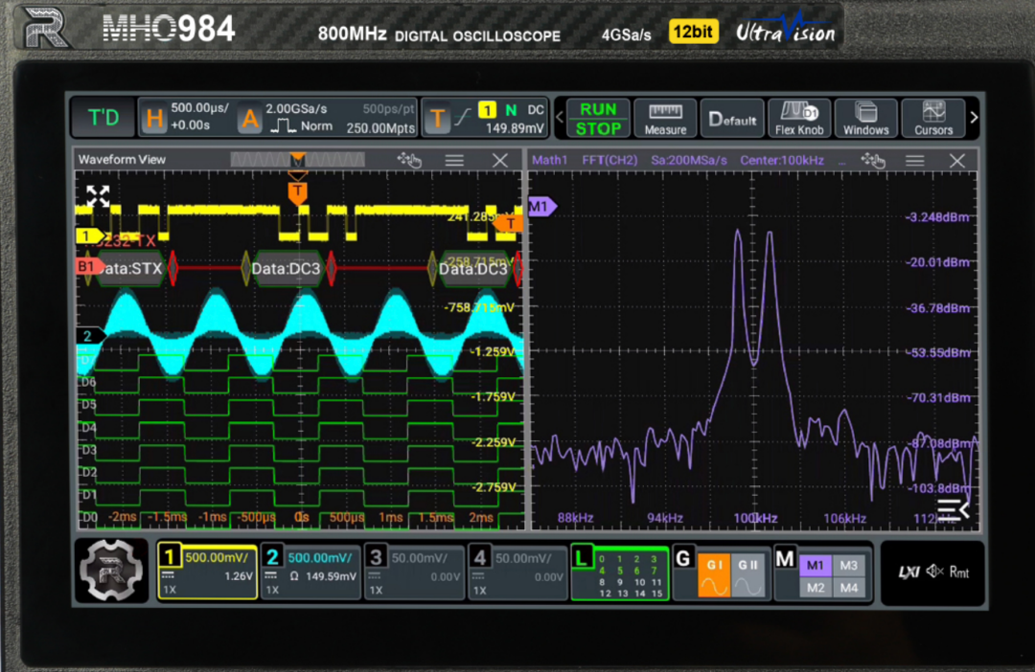Open horizontal timebase H settings

(153, 119)
